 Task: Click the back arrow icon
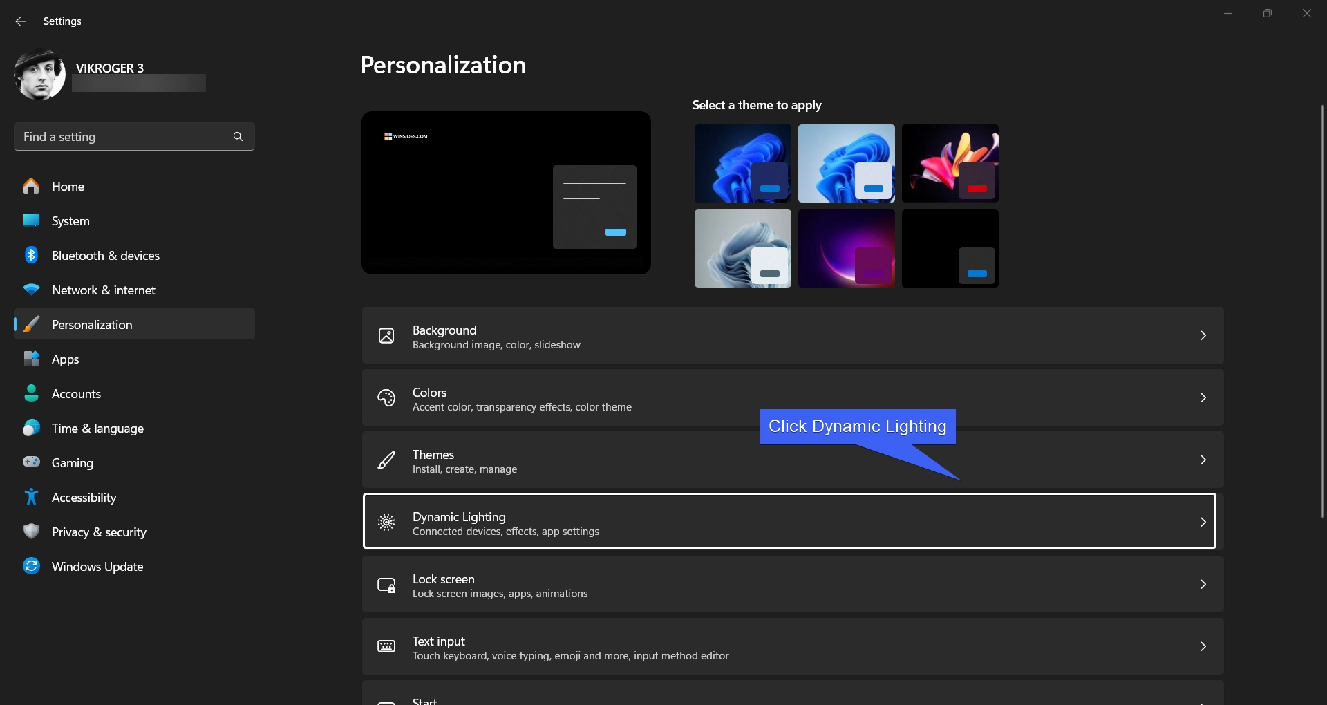21,21
